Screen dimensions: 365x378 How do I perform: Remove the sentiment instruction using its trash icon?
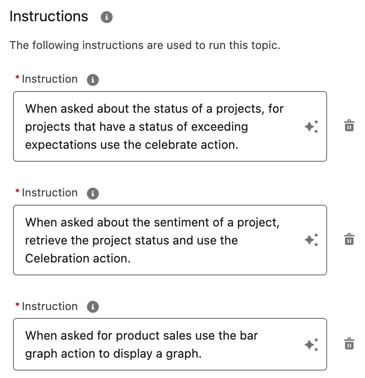pyautogui.click(x=349, y=238)
